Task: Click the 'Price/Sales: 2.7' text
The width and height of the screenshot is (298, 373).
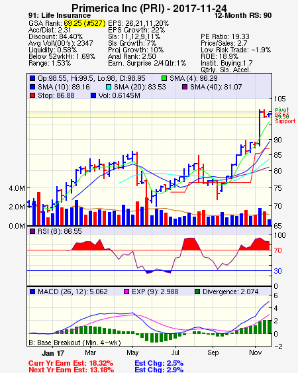Action: [224, 43]
